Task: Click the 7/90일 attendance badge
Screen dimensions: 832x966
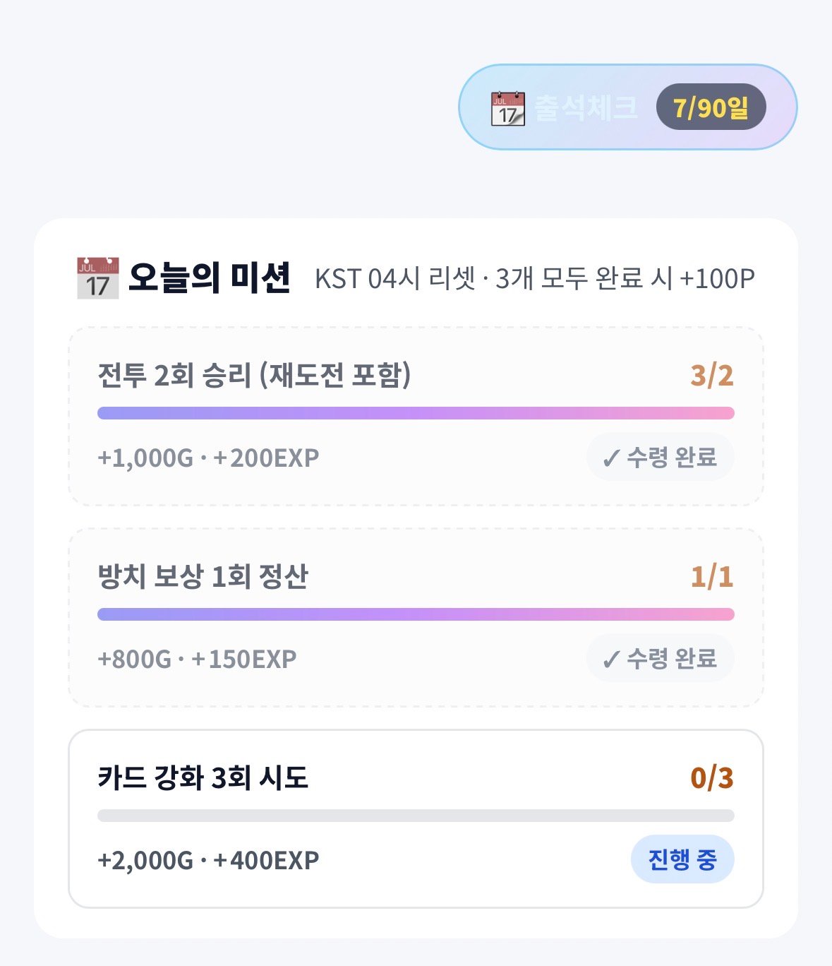Action: coord(711,107)
